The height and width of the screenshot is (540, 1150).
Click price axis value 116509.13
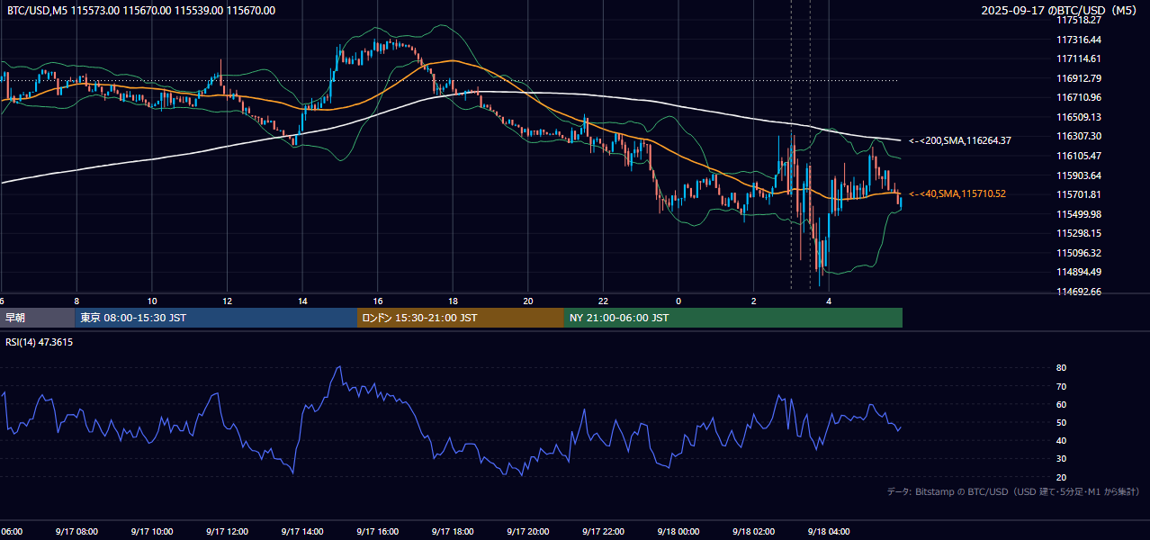click(x=1078, y=117)
